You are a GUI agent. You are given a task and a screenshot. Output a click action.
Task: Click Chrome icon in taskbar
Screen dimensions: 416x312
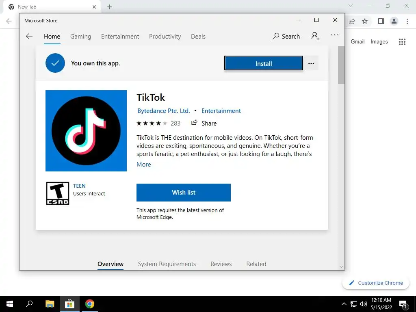[90, 304]
